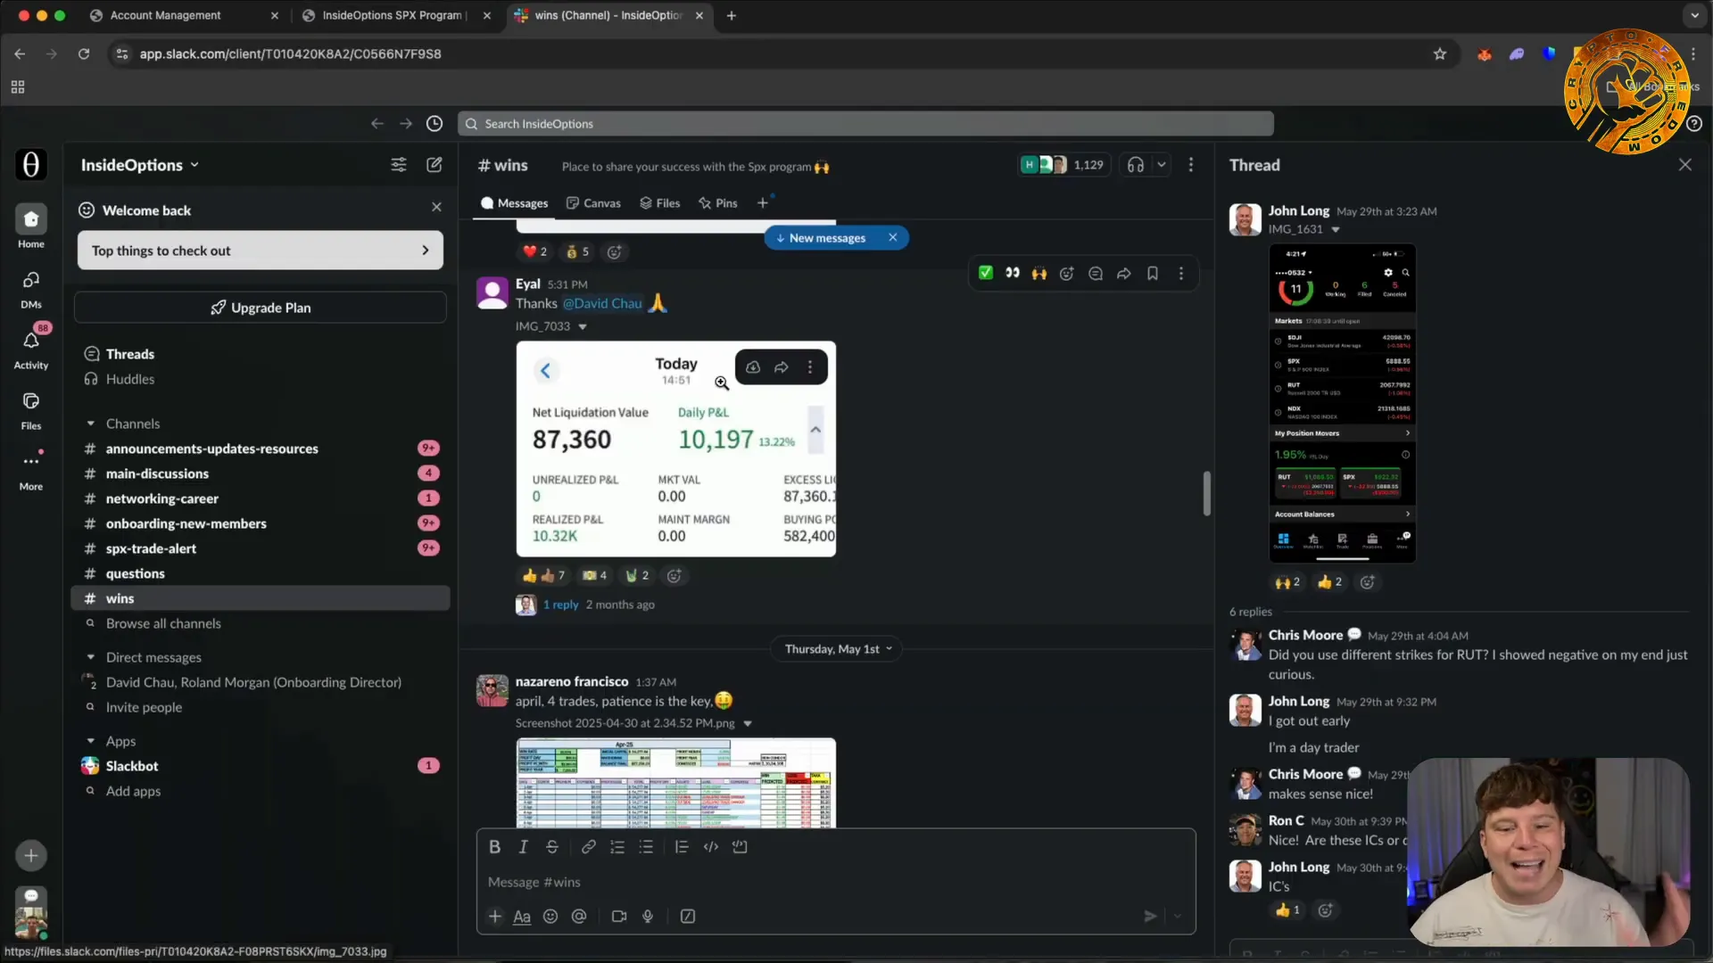Reply in thread from message toolbar
The image size is (1713, 963).
pos(1096,274)
